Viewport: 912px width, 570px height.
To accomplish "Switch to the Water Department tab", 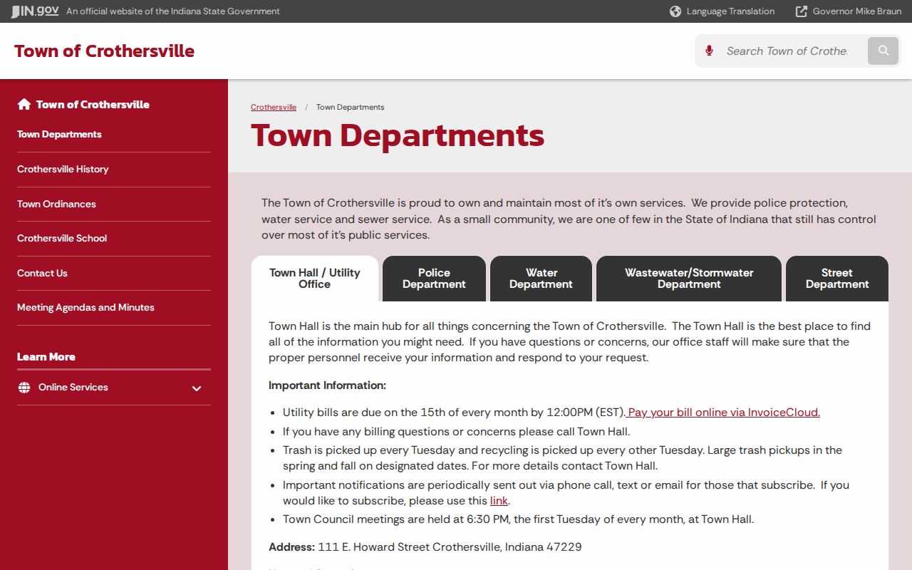I will (x=541, y=279).
